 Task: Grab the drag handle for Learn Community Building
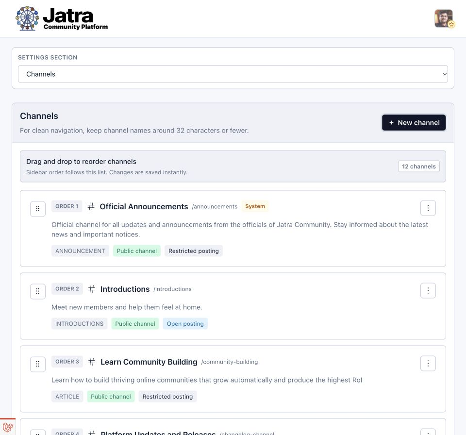(x=38, y=364)
